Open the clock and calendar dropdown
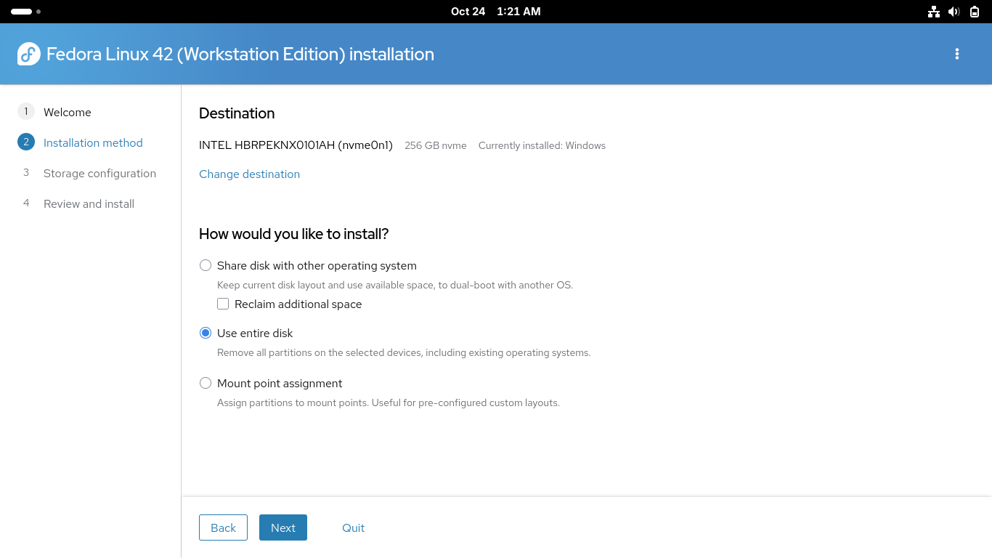The height and width of the screenshot is (558, 992). tap(495, 12)
